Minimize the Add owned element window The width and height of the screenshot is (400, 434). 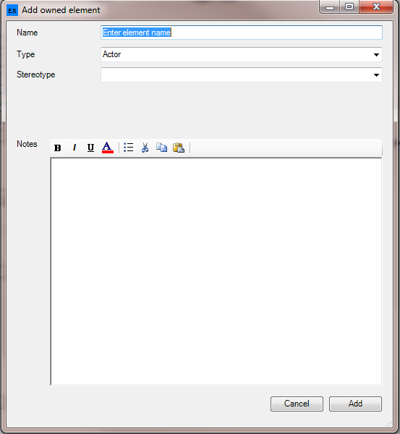329,7
